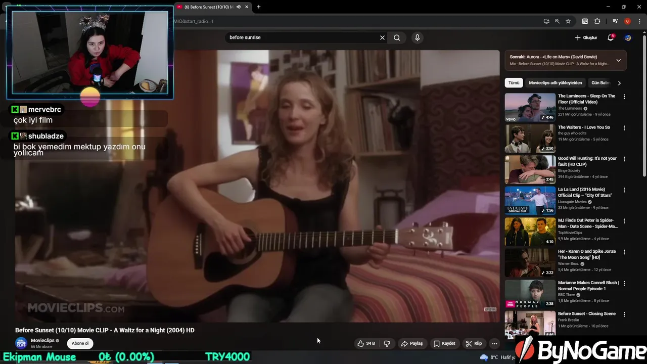Expand the Sonraki mix playlist panel

[618, 60]
